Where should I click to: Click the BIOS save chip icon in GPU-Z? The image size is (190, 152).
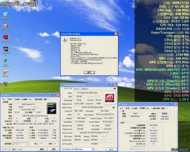pyautogui.click(x=113, y=107)
